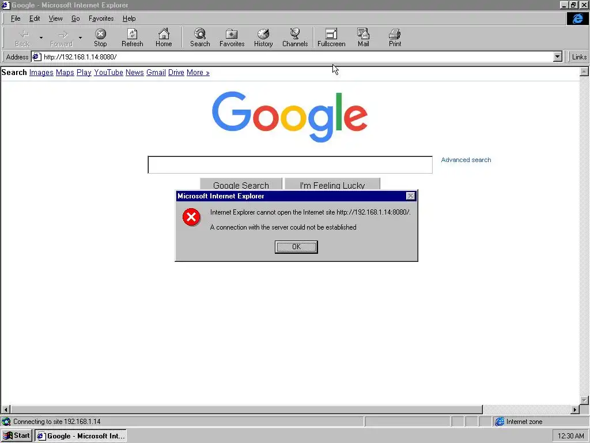Screen dimensions: 590x443
Task: Open the Forward history dropdown arrow
Action: pos(80,37)
